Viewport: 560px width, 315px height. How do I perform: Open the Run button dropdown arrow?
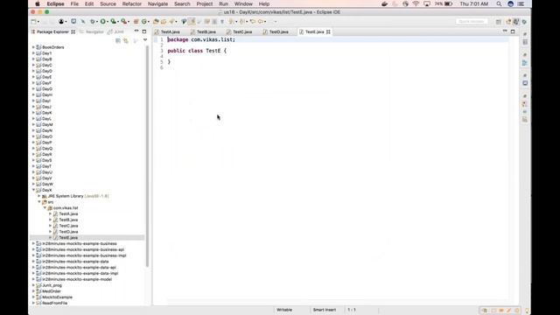click(108, 22)
